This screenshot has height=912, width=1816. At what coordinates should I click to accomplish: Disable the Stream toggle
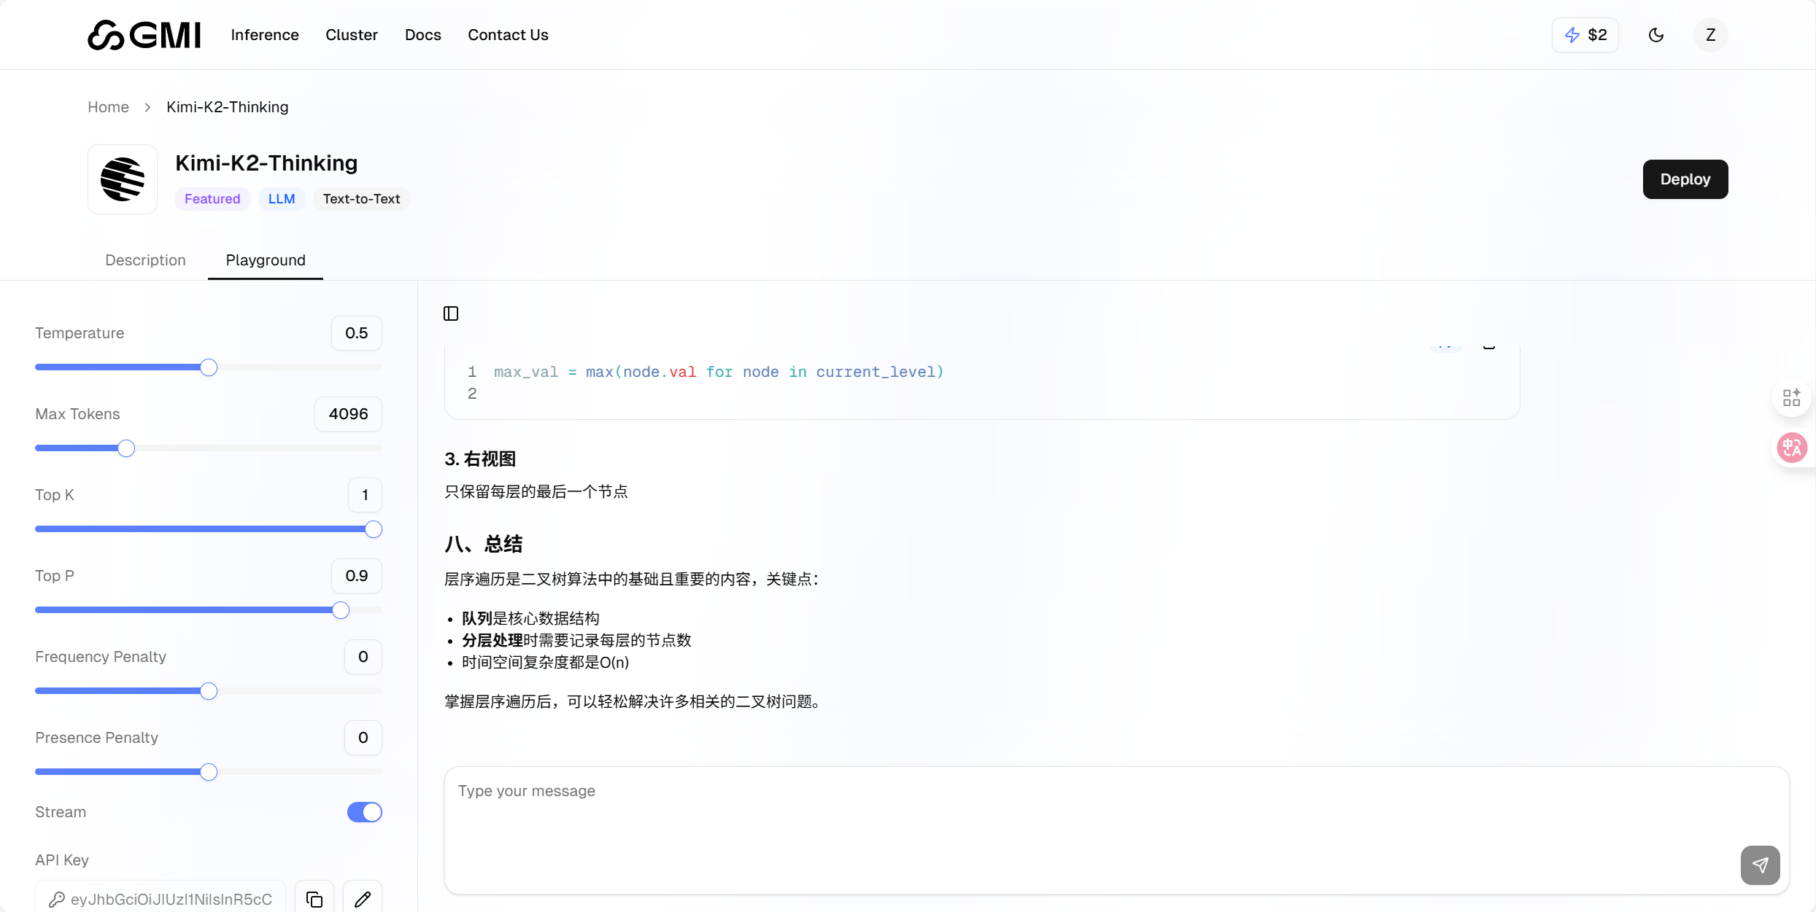364,812
